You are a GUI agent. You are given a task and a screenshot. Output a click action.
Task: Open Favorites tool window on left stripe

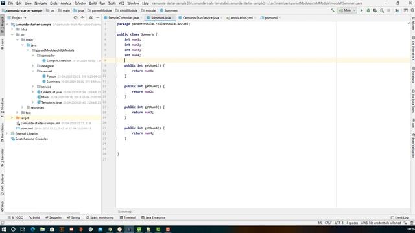[x=3, y=158]
